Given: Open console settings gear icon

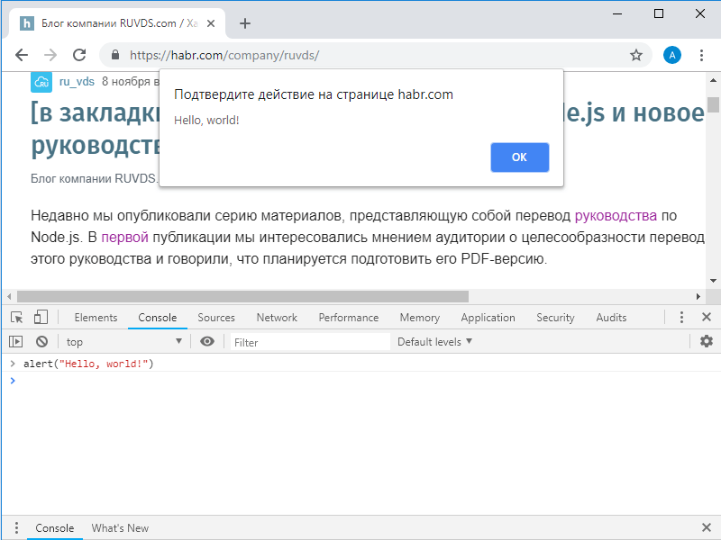Looking at the screenshot, I should (x=707, y=342).
